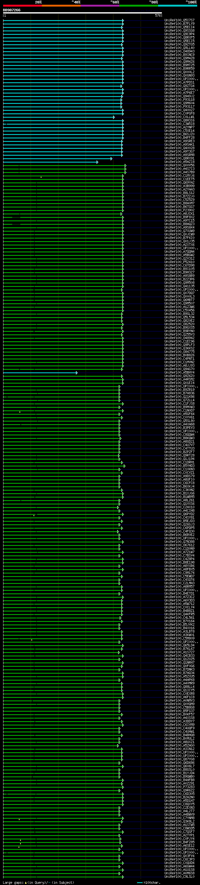Open hit UniRef100_Q9SSG8
The width and height of the screenshot is (200, 885).
coord(179,30)
